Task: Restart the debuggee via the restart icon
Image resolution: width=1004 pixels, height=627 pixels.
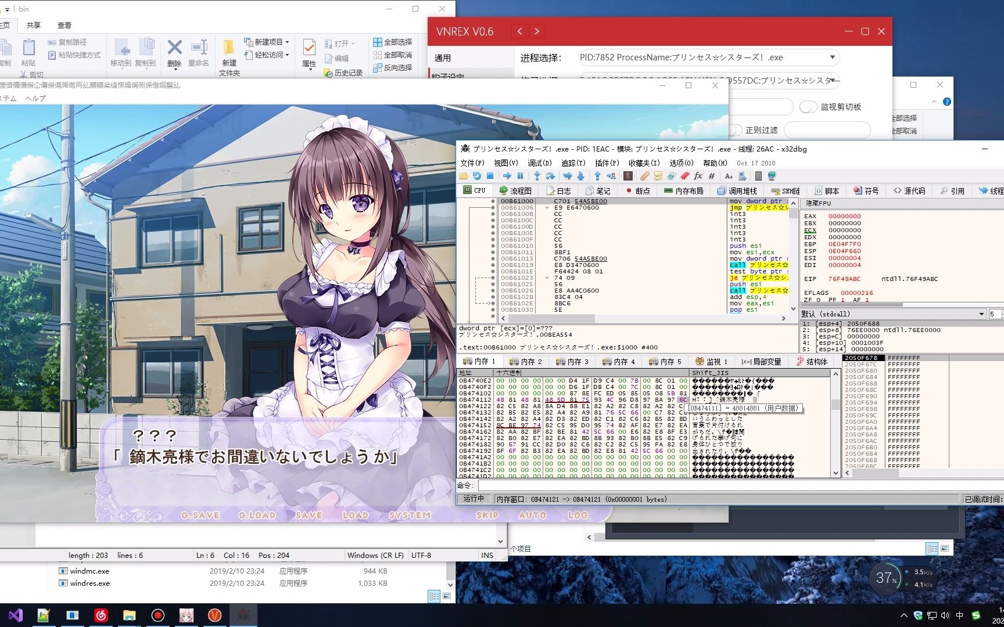Action: click(x=476, y=176)
